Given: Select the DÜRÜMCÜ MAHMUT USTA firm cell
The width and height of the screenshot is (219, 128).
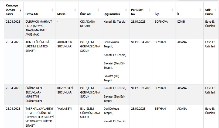Looking at the screenshot, I should coord(40,28).
